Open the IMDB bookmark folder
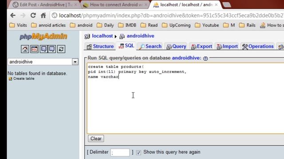Screen dimensions: 284x159 [x=127, y=25]
